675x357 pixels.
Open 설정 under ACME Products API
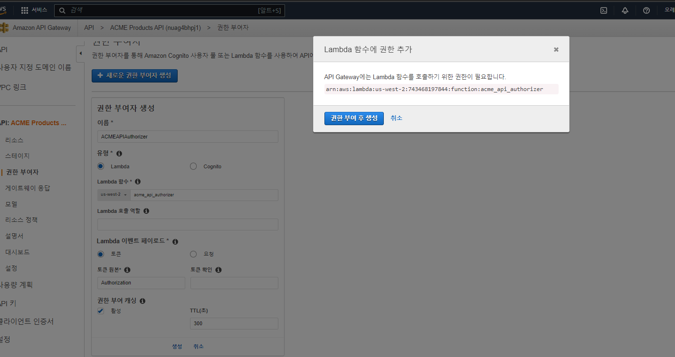pyautogui.click(x=11, y=268)
